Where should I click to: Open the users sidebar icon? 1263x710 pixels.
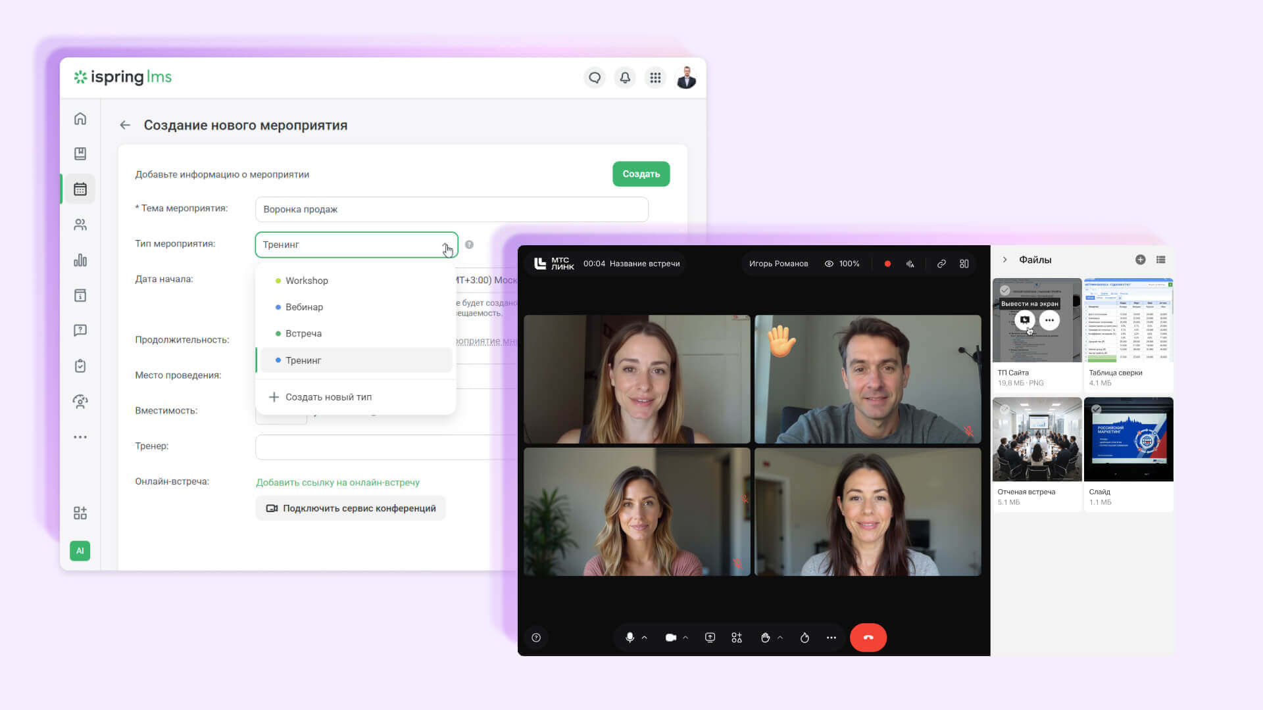coord(80,225)
